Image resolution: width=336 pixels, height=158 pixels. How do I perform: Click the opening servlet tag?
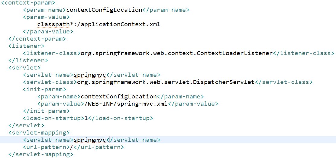(25, 68)
